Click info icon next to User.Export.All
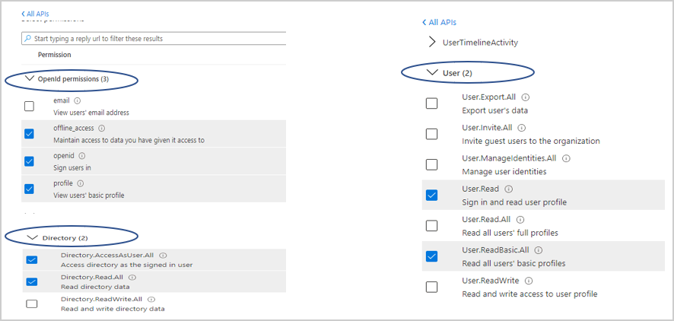The width and height of the screenshot is (674, 321). coord(526,97)
